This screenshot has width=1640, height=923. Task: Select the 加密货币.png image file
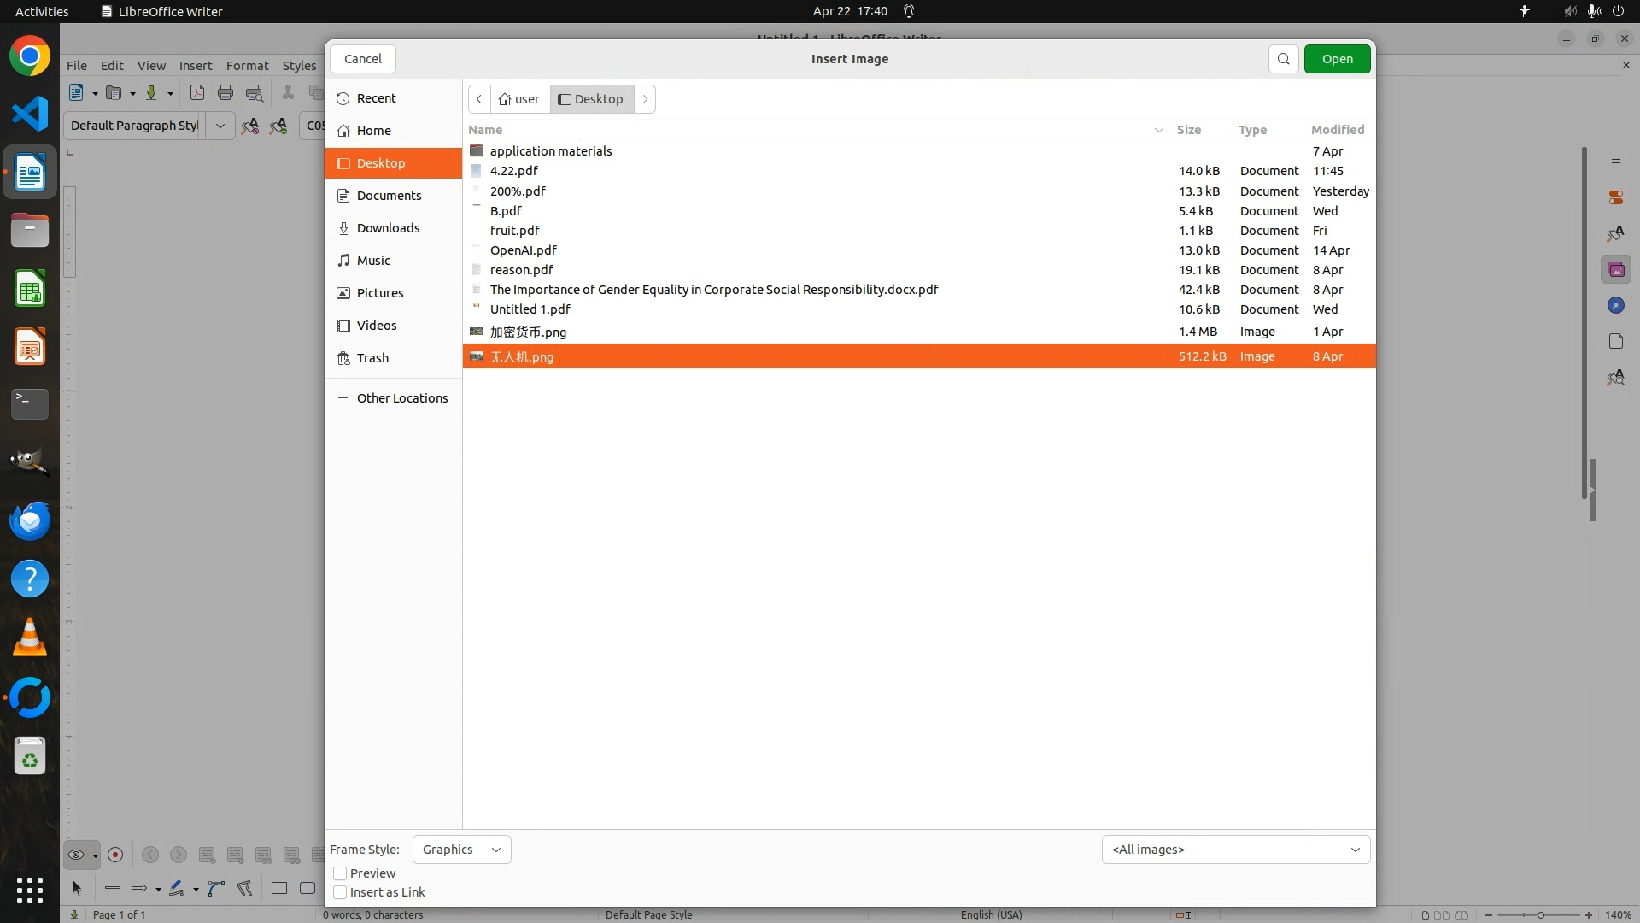(x=528, y=332)
